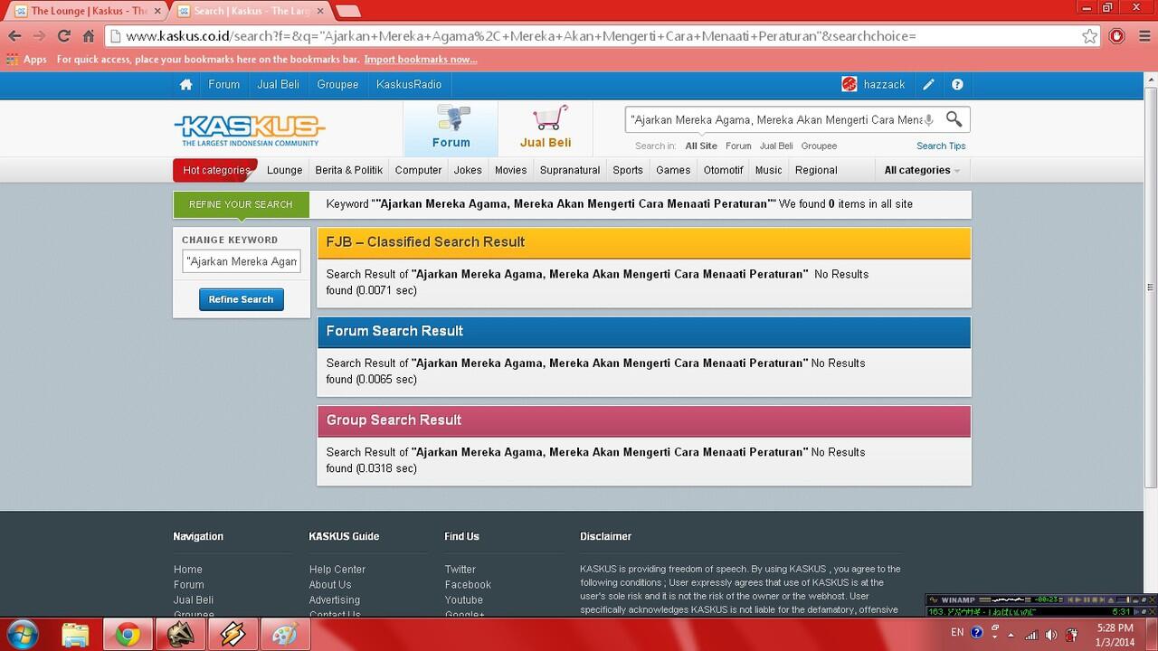
Task: Bookmark this page with the star
Action: click(x=1089, y=36)
